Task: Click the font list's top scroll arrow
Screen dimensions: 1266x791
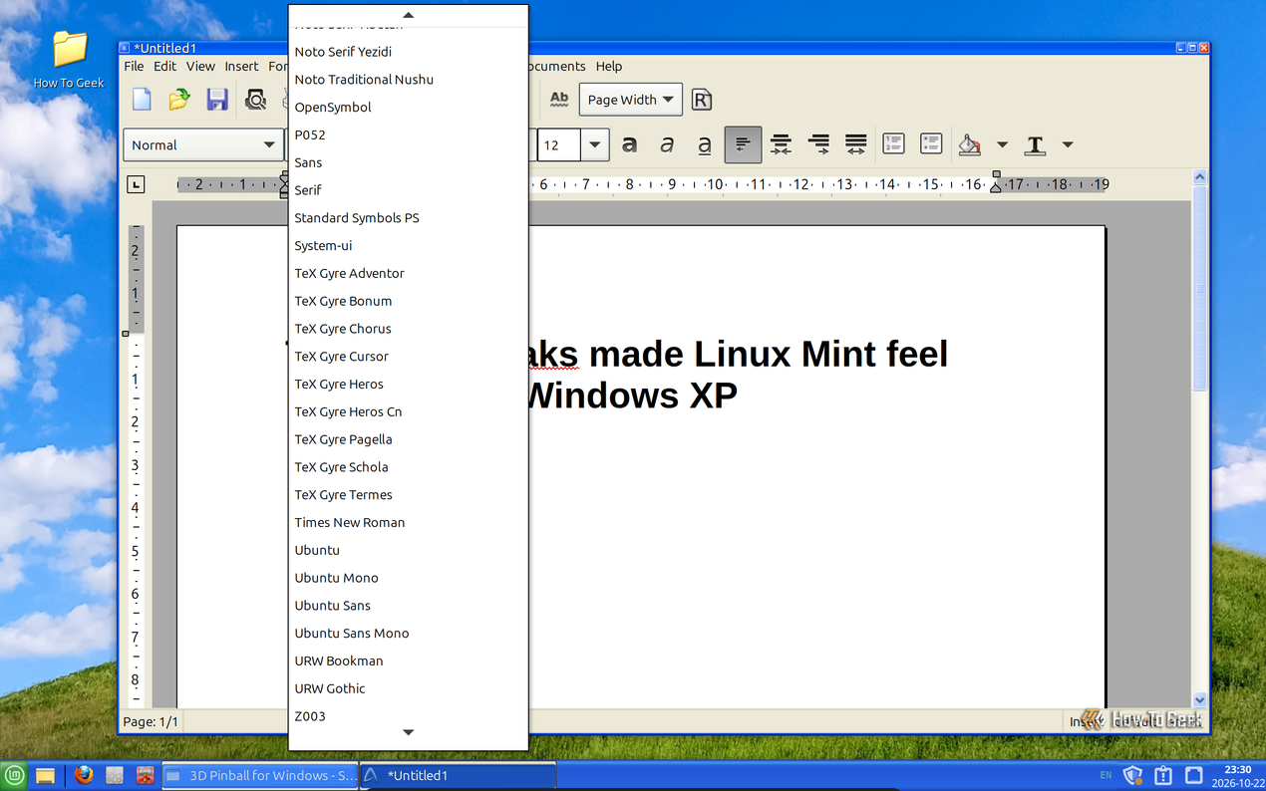Action: (408, 15)
